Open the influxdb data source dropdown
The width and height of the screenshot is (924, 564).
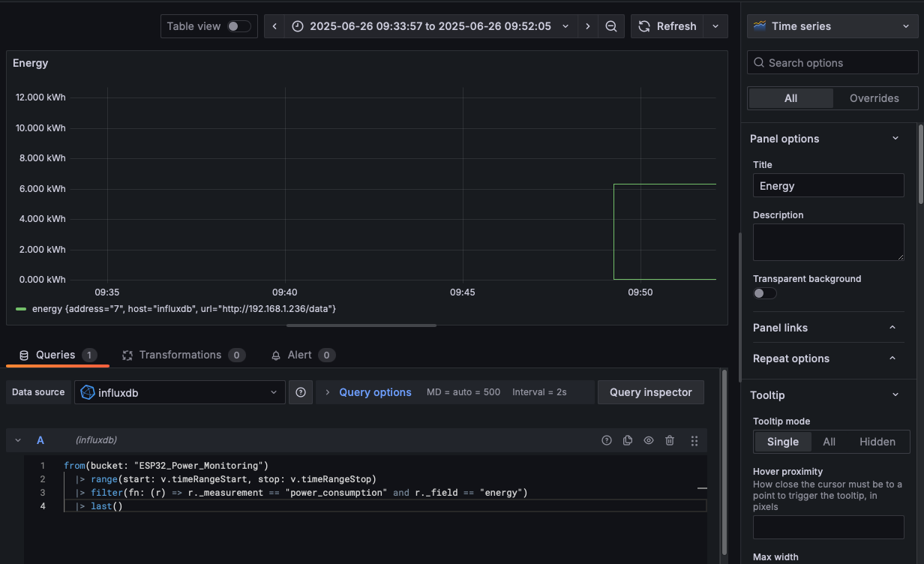click(x=180, y=392)
